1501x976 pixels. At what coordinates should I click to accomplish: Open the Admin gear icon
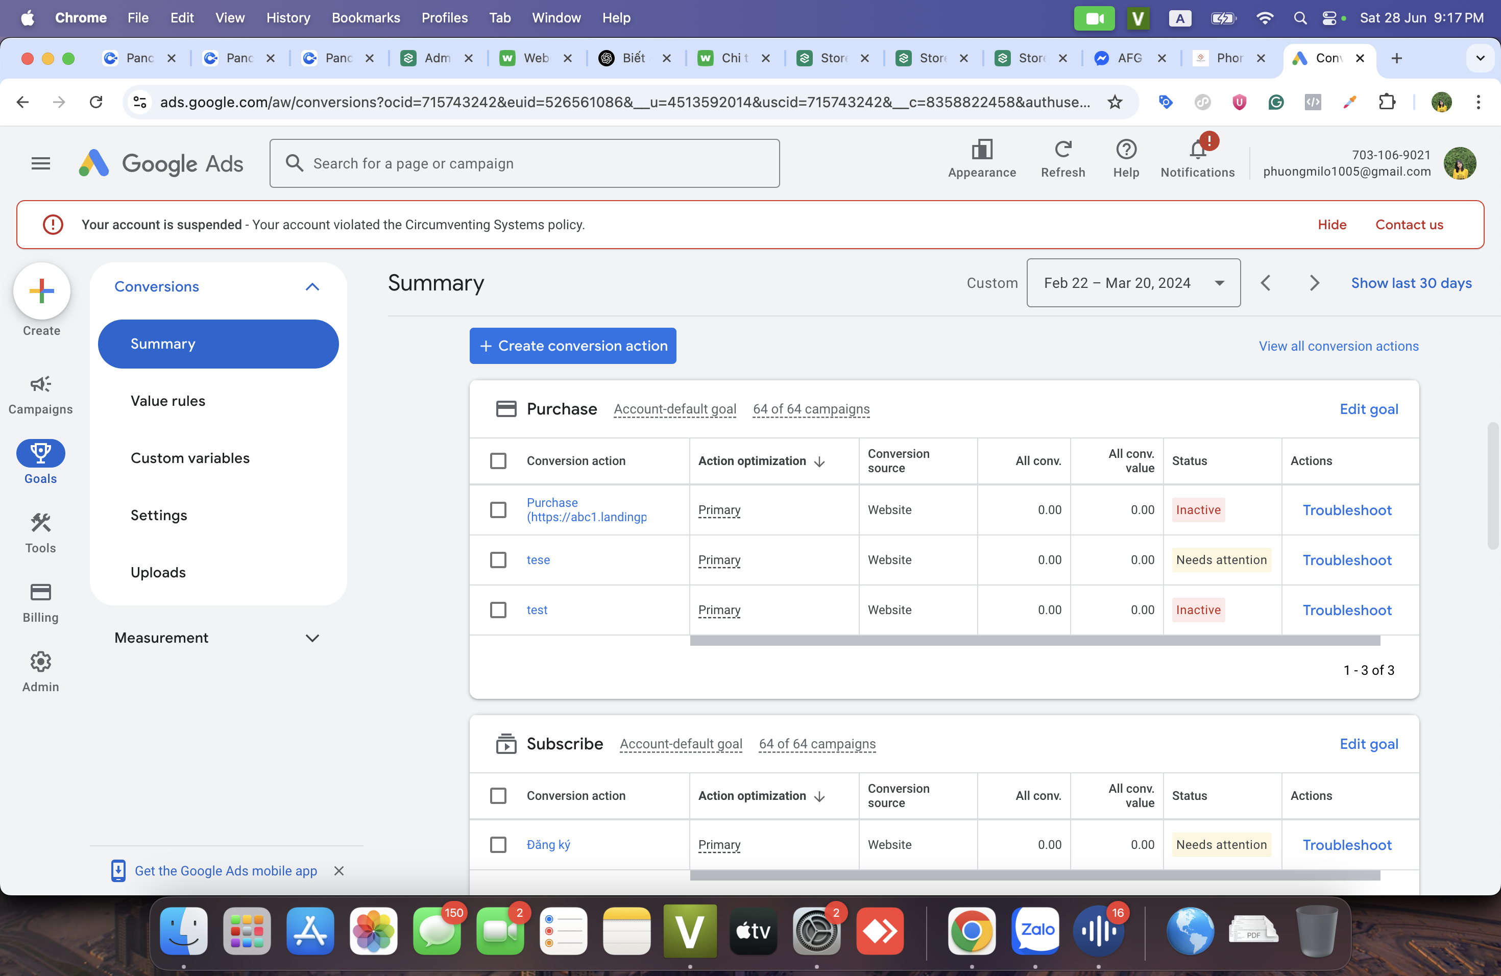(x=40, y=662)
